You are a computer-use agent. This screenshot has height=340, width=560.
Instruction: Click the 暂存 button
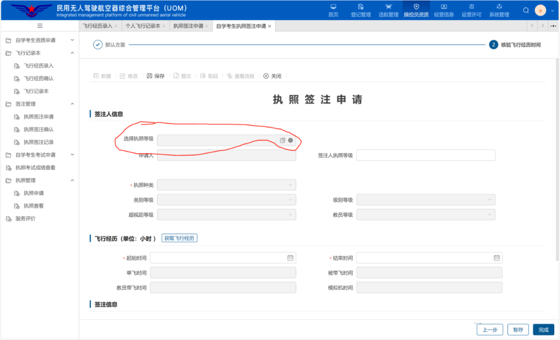518,330
